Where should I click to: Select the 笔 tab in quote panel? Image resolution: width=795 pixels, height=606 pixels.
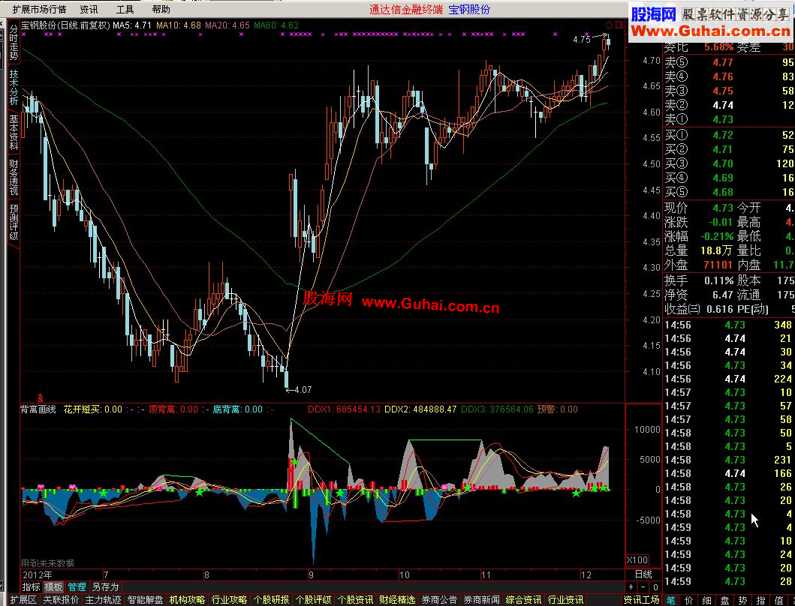pos(671,600)
